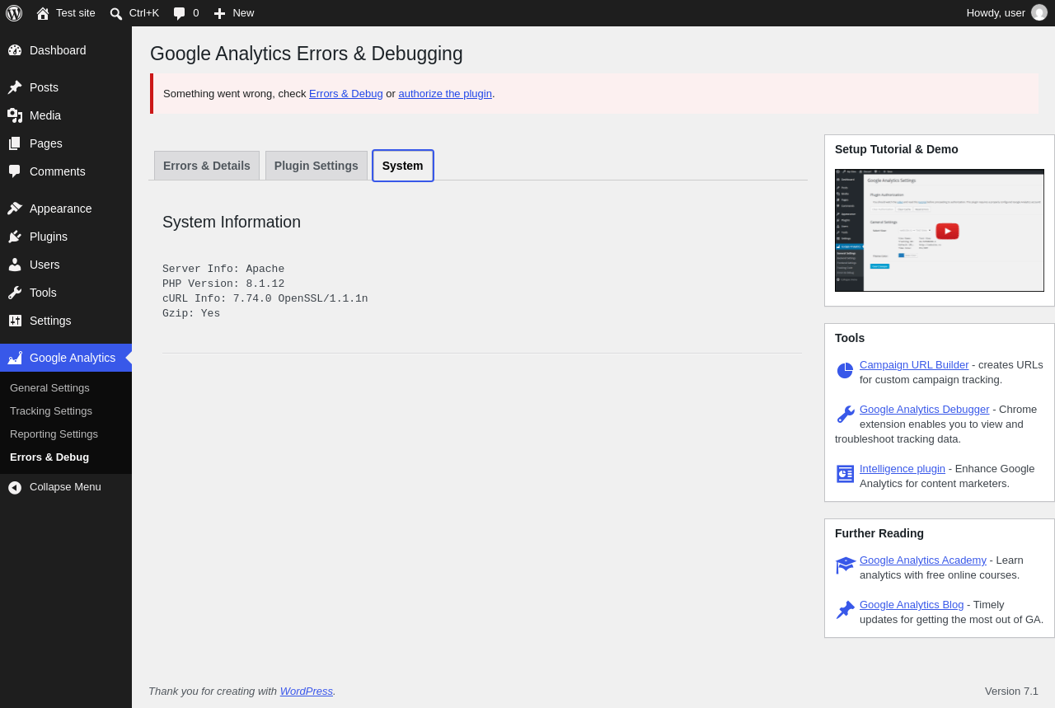This screenshot has width=1055, height=708.
Task: Click the PHP Version: 8.1.12 line
Action: (223, 284)
